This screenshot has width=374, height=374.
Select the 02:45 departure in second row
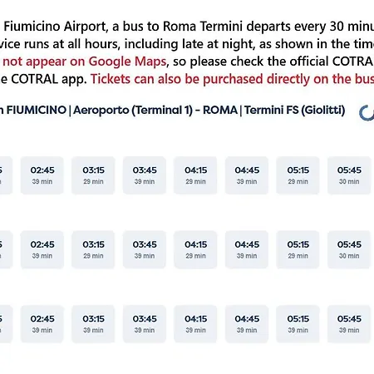point(42,249)
